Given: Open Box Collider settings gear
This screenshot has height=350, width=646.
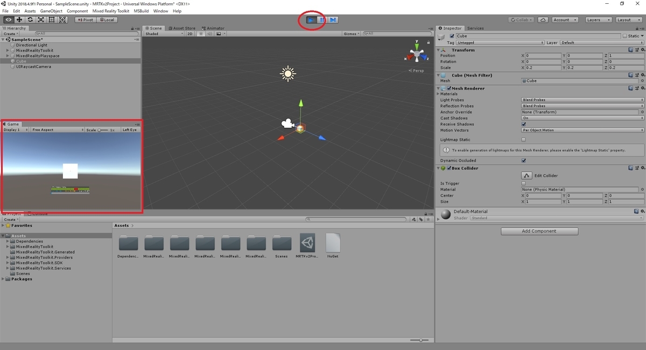Looking at the screenshot, I should point(642,168).
